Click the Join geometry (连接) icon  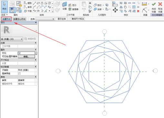coord(95,9)
